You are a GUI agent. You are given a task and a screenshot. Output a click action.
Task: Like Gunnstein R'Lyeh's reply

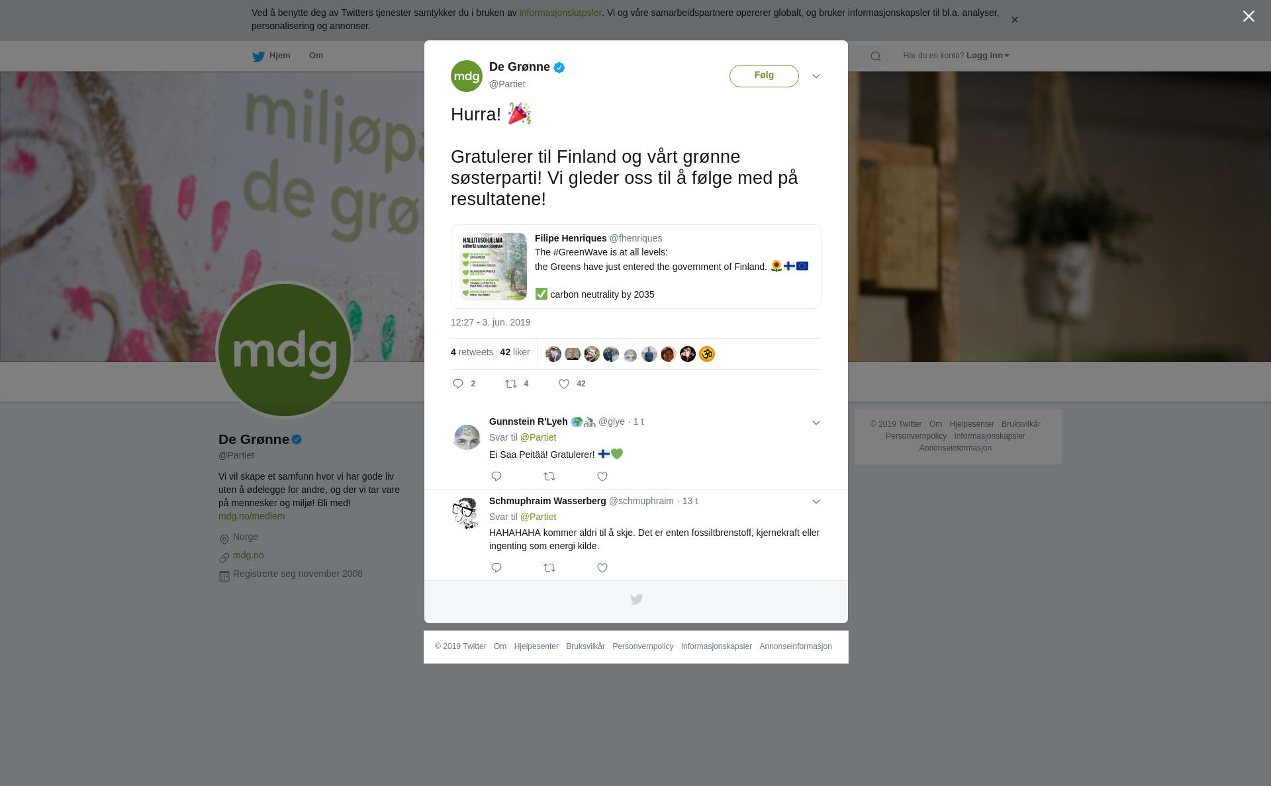tap(602, 476)
